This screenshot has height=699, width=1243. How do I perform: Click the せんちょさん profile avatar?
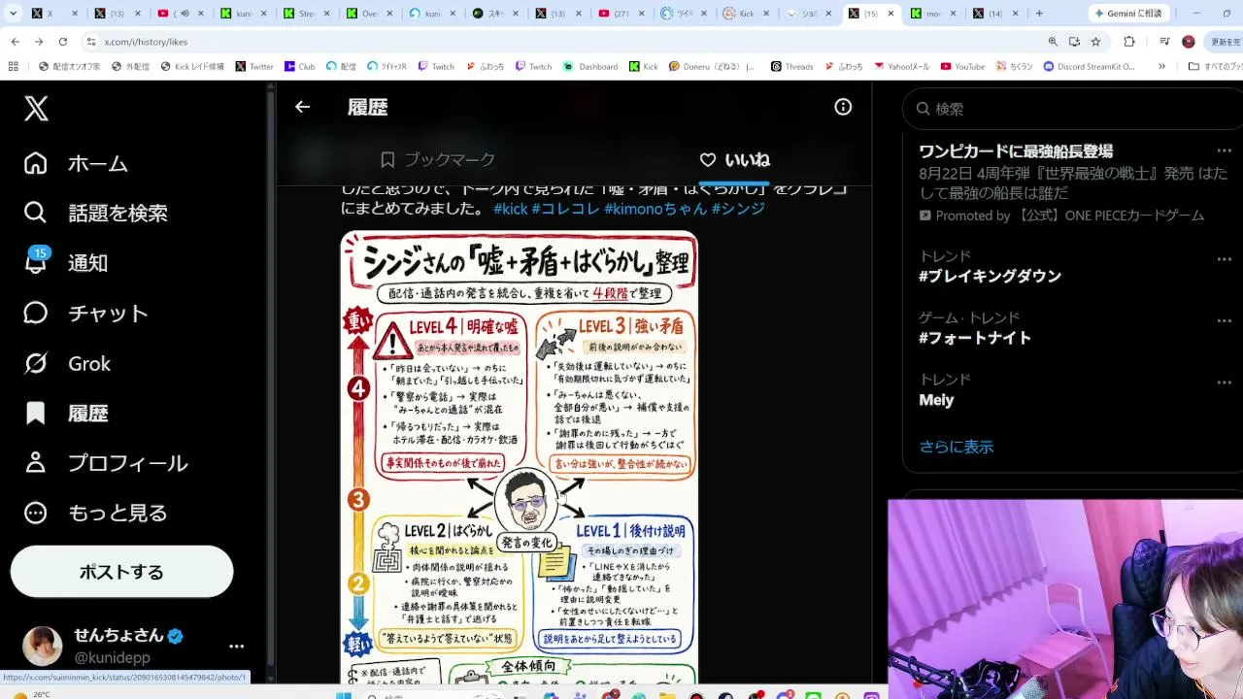43,646
